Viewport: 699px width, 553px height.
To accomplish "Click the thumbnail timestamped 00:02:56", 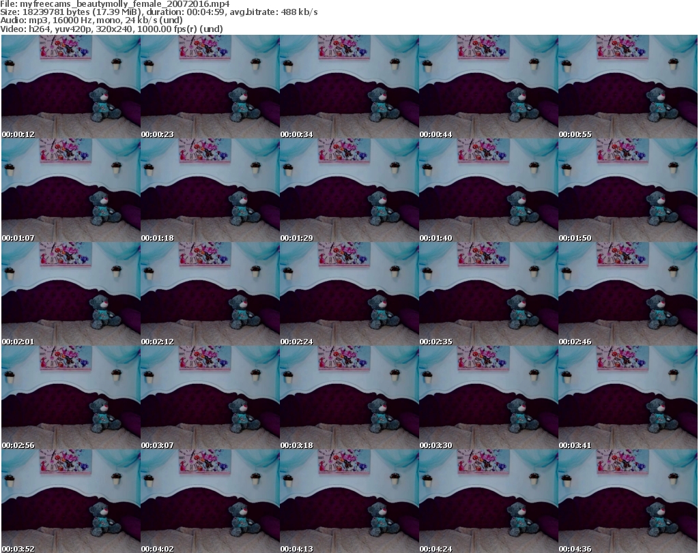I will 71,398.
